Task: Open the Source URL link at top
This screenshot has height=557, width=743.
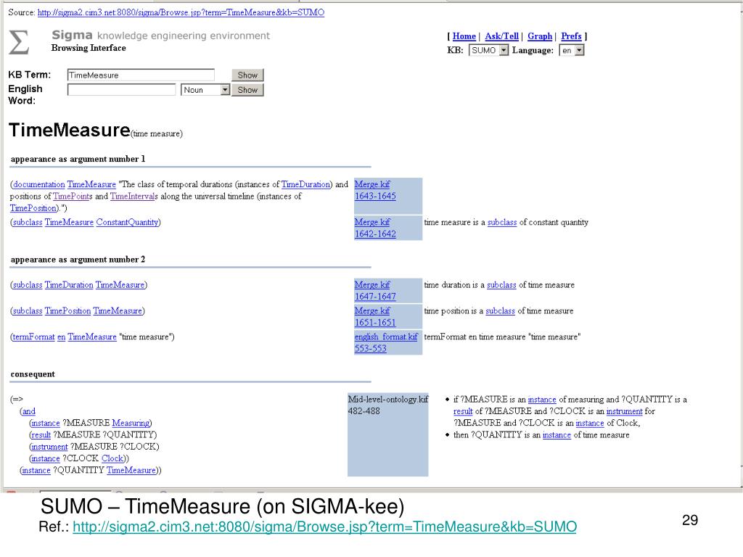Action: (181, 12)
